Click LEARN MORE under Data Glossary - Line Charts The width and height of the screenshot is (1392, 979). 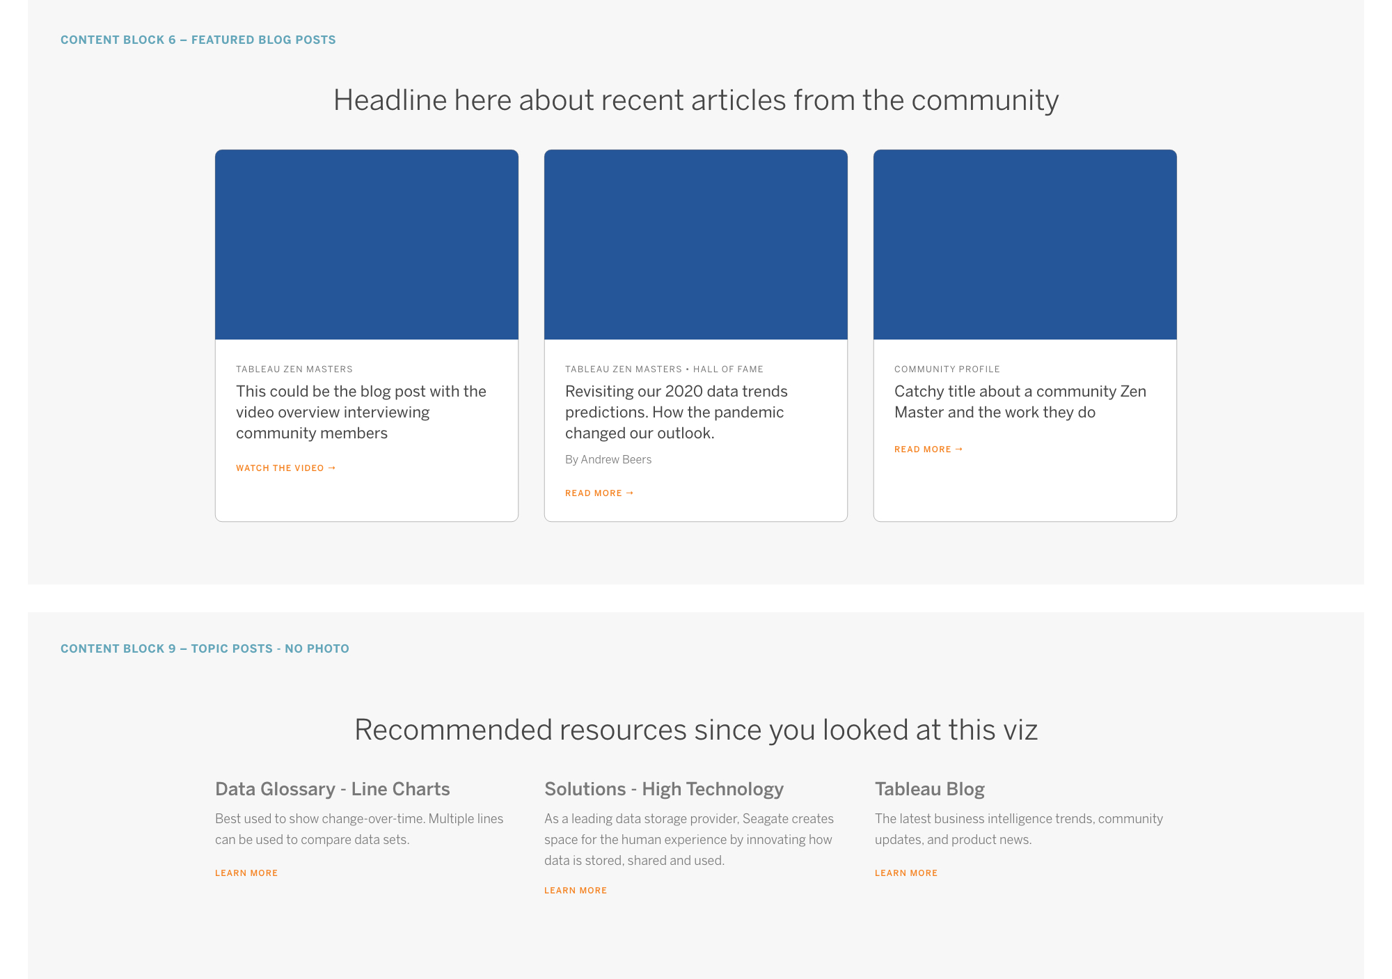tap(246, 873)
